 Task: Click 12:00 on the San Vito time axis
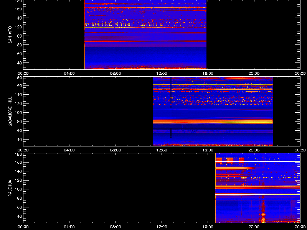162,74
